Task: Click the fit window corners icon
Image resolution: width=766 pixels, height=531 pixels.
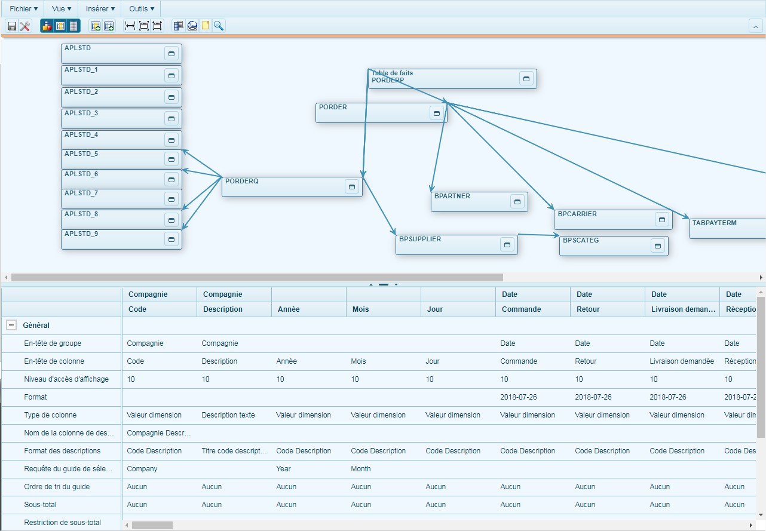Action: click(144, 26)
